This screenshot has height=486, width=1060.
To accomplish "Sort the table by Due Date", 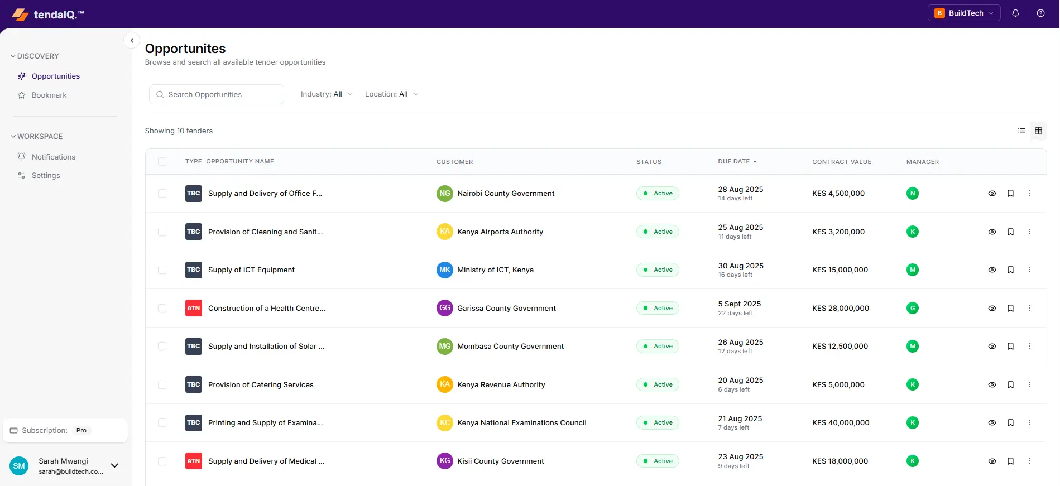I will 737,162.
